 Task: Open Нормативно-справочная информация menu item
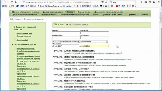pos(75,15)
